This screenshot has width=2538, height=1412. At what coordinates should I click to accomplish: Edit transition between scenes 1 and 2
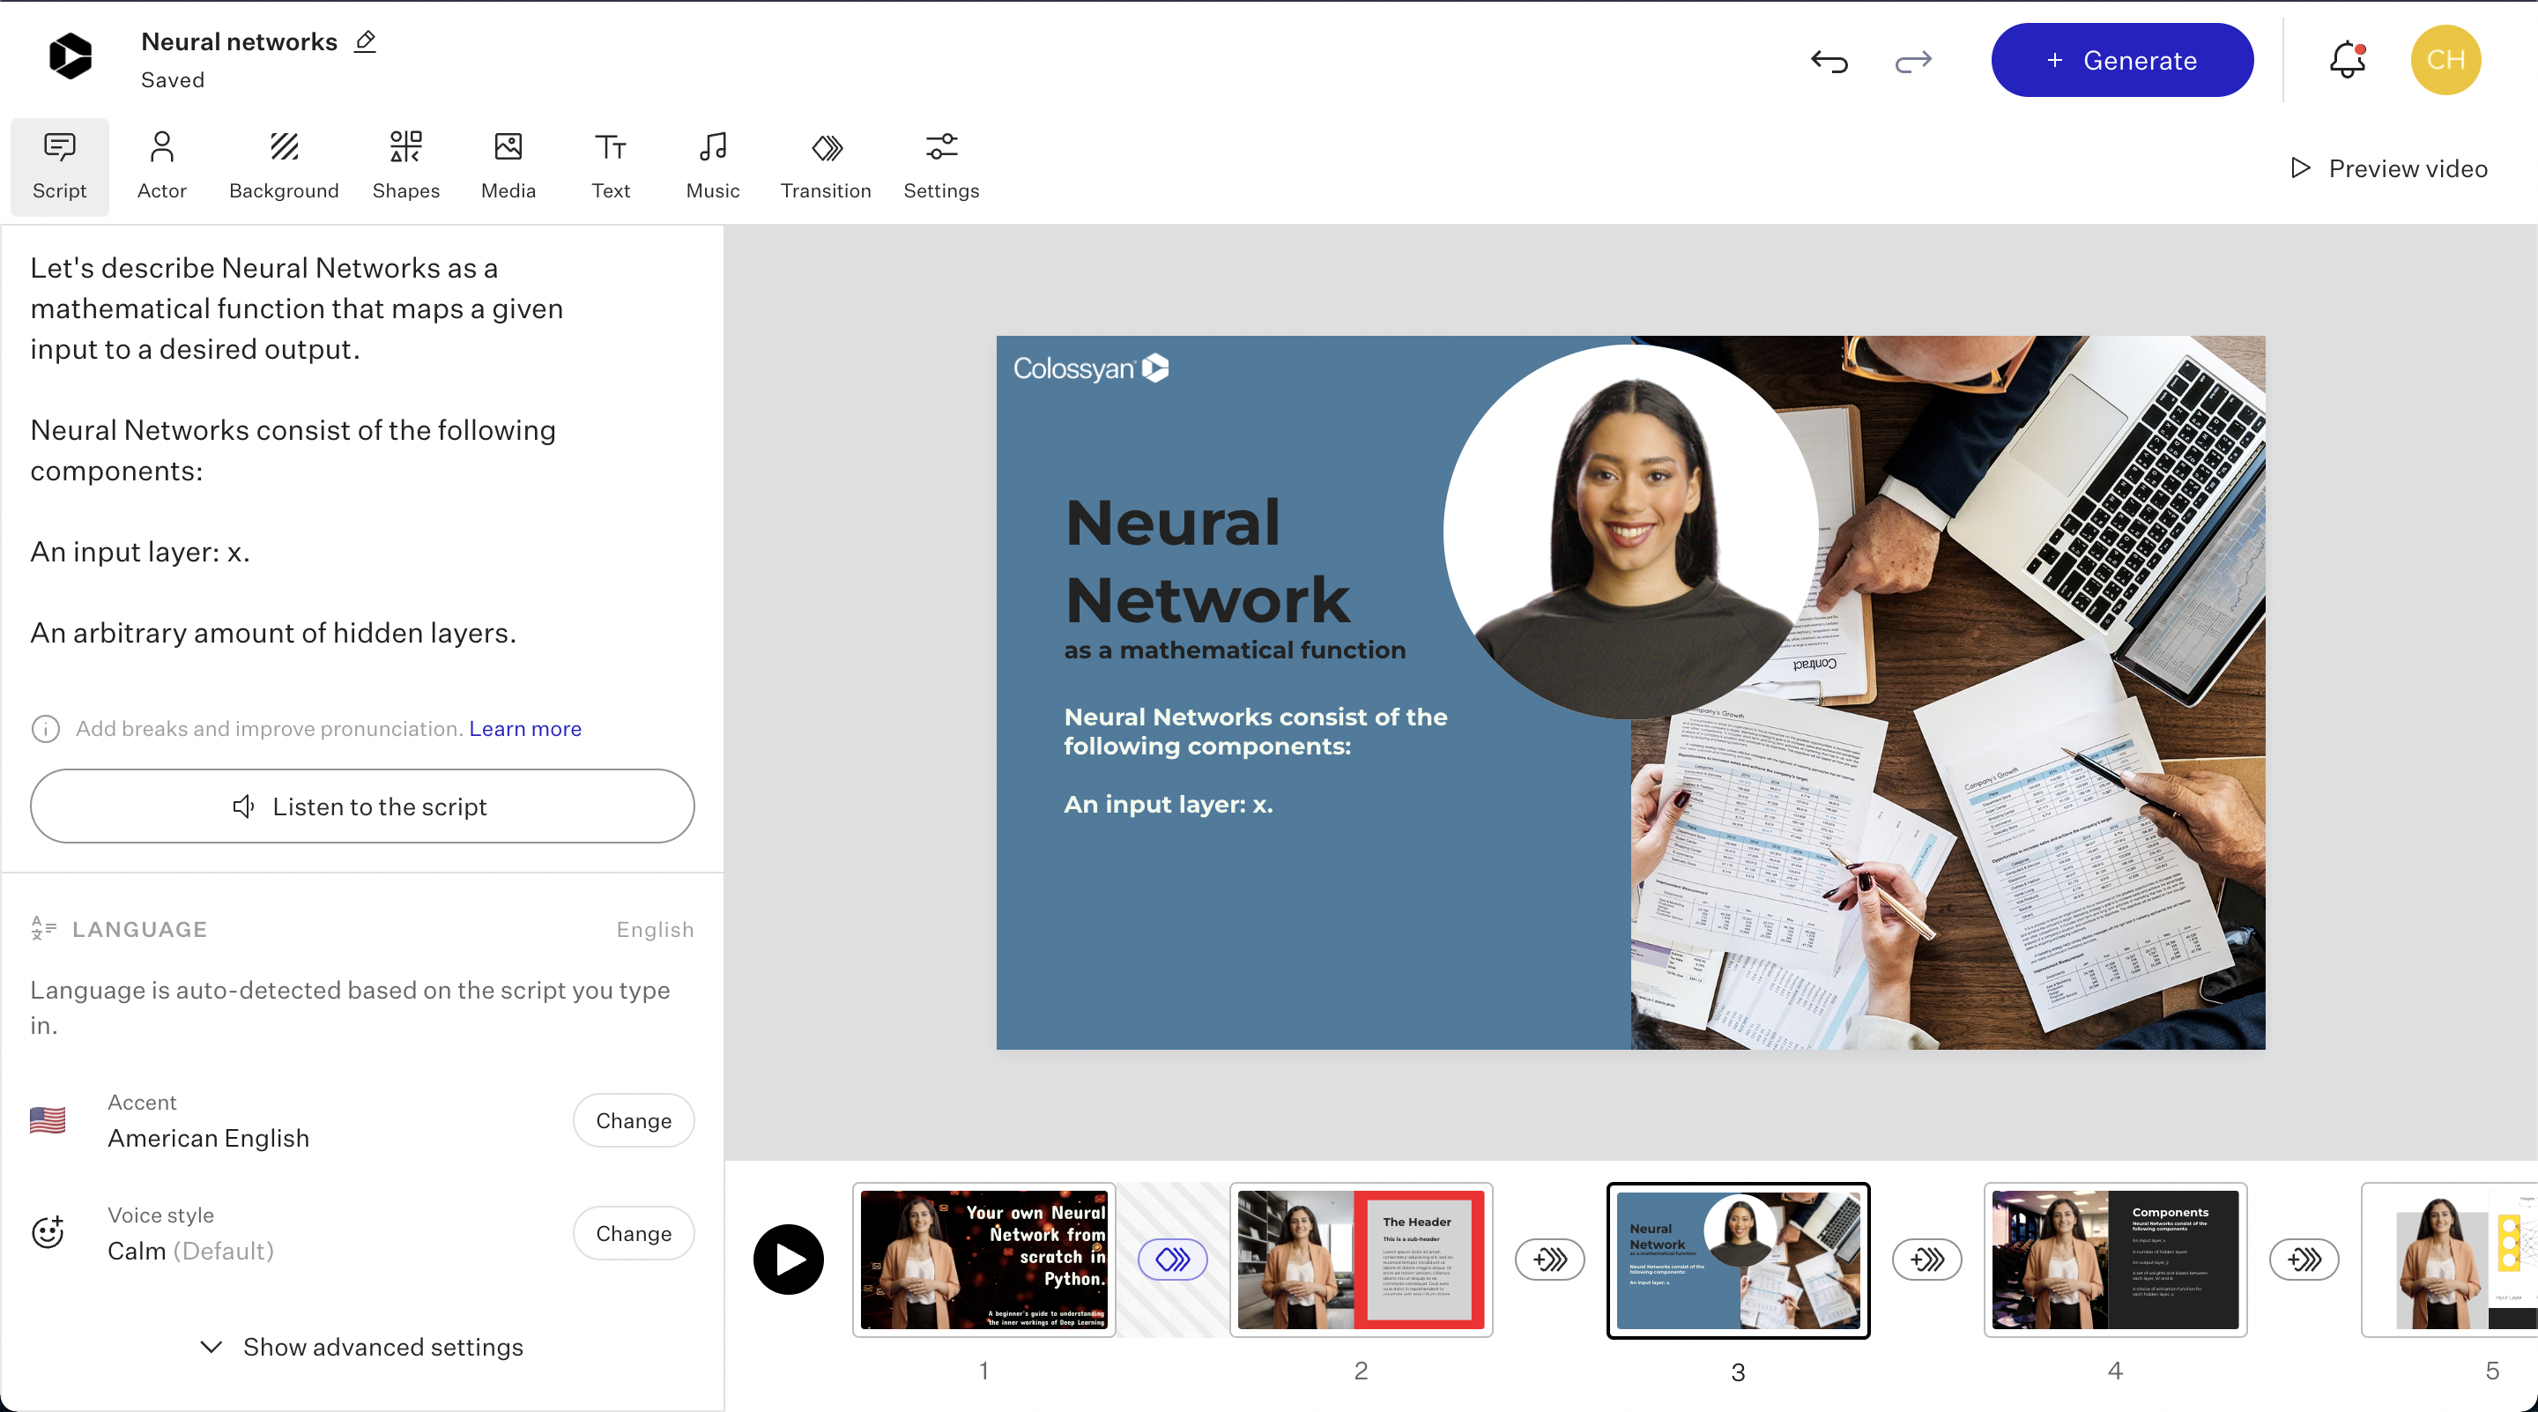(x=1172, y=1260)
